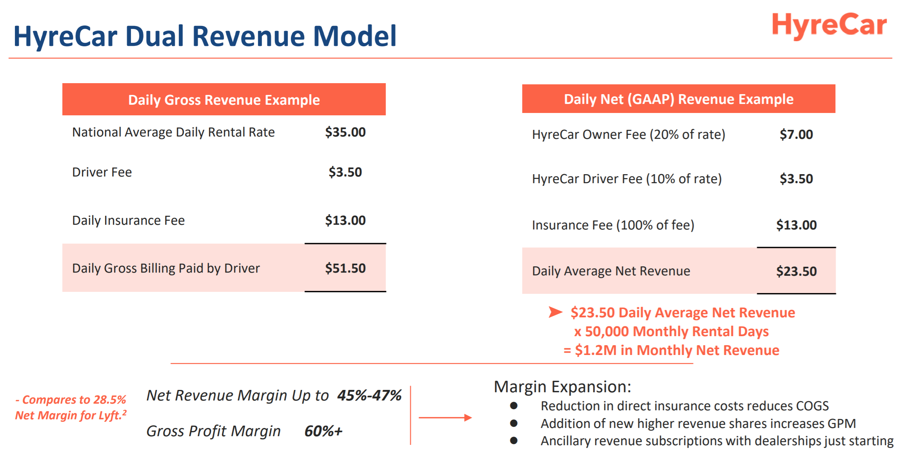The image size is (909, 457).
Task: Select the 'Daily Net (GAAP) Revenue Example' header
Action: coord(679,99)
